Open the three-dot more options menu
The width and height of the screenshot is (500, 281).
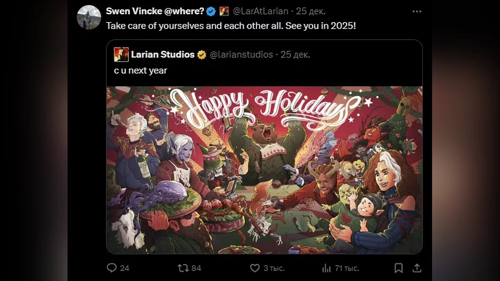pyautogui.click(x=417, y=12)
